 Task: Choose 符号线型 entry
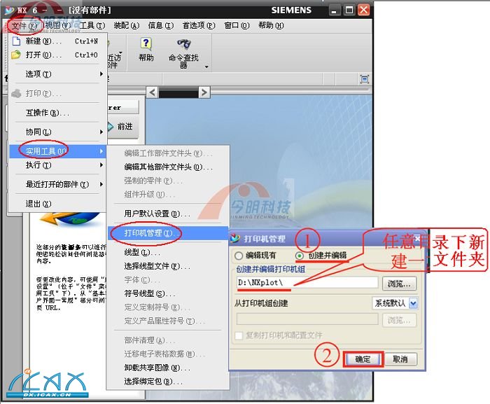[168, 293]
